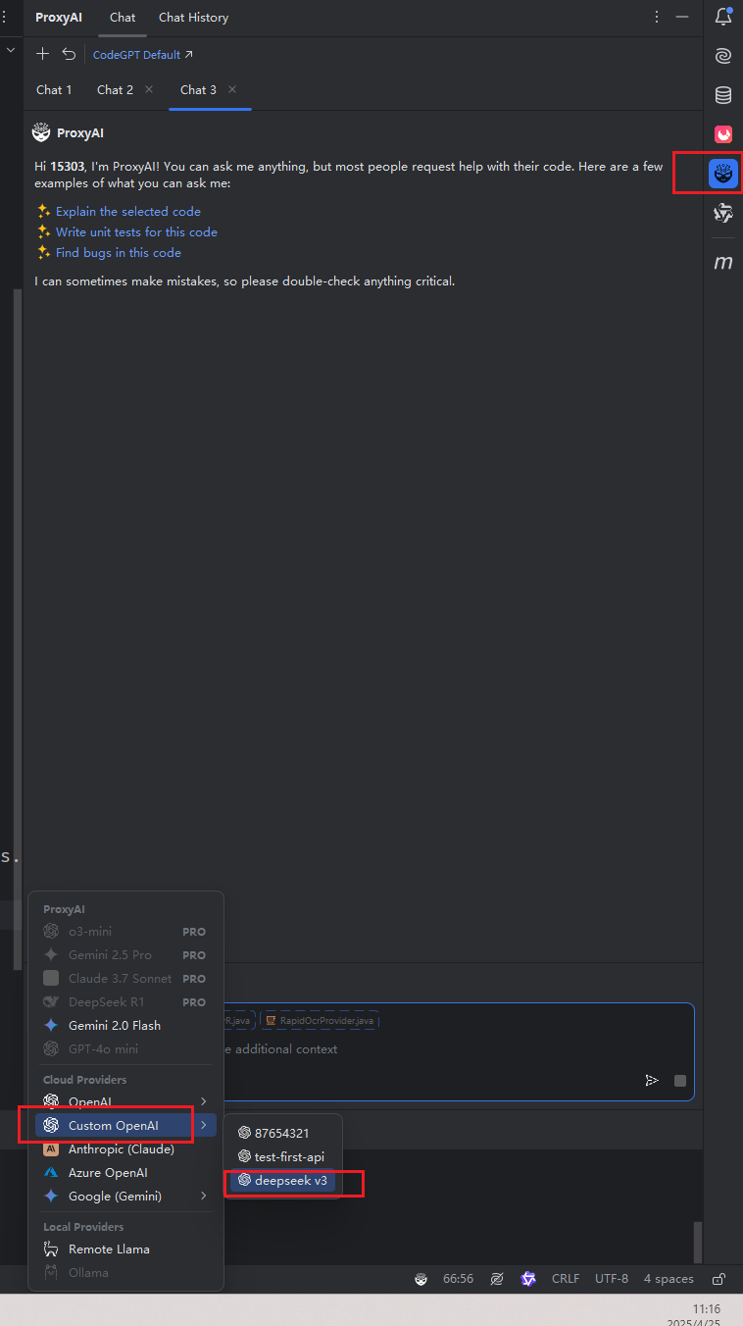This screenshot has width=743, height=1326.
Task: Change CRLF line separator setting
Action: (566, 1279)
